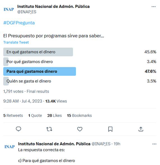160x165 pixels.
Task: Bookmark the tweet with bookmark icon
Action: click(x=110, y=129)
